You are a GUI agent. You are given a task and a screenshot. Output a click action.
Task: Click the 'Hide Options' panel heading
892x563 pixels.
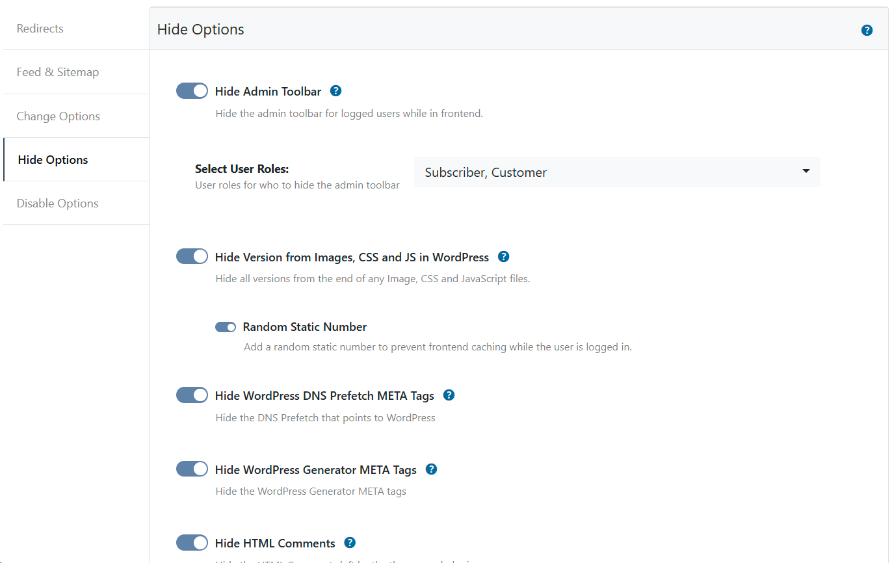pyautogui.click(x=201, y=29)
